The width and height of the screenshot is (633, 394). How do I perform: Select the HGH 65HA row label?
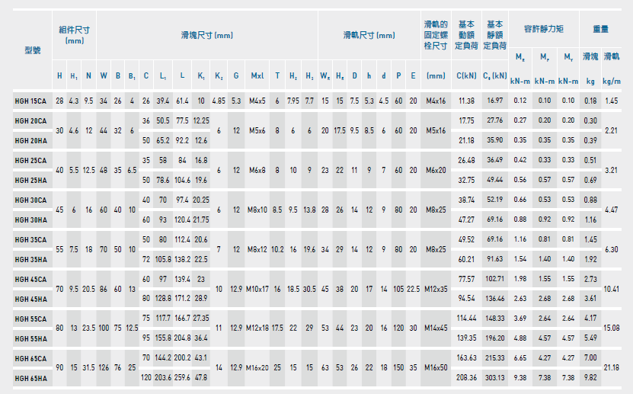[30, 377]
